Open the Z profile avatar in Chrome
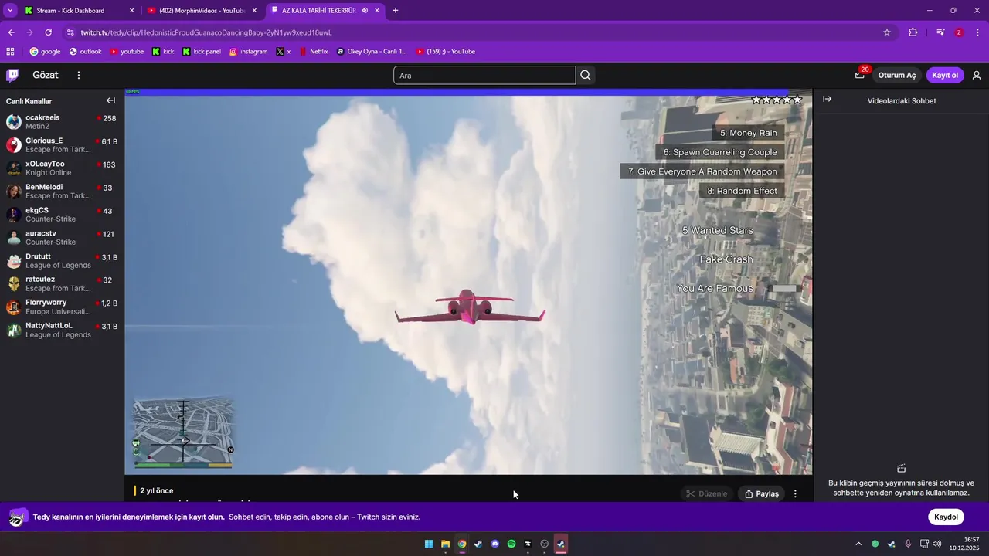This screenshot has width=989, height=556. coord(959,32)
